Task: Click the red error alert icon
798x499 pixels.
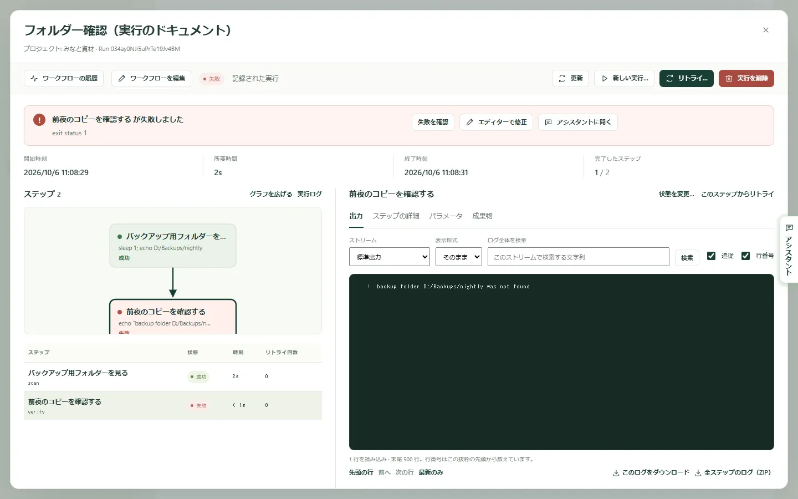Action: (x=39, y=120)
